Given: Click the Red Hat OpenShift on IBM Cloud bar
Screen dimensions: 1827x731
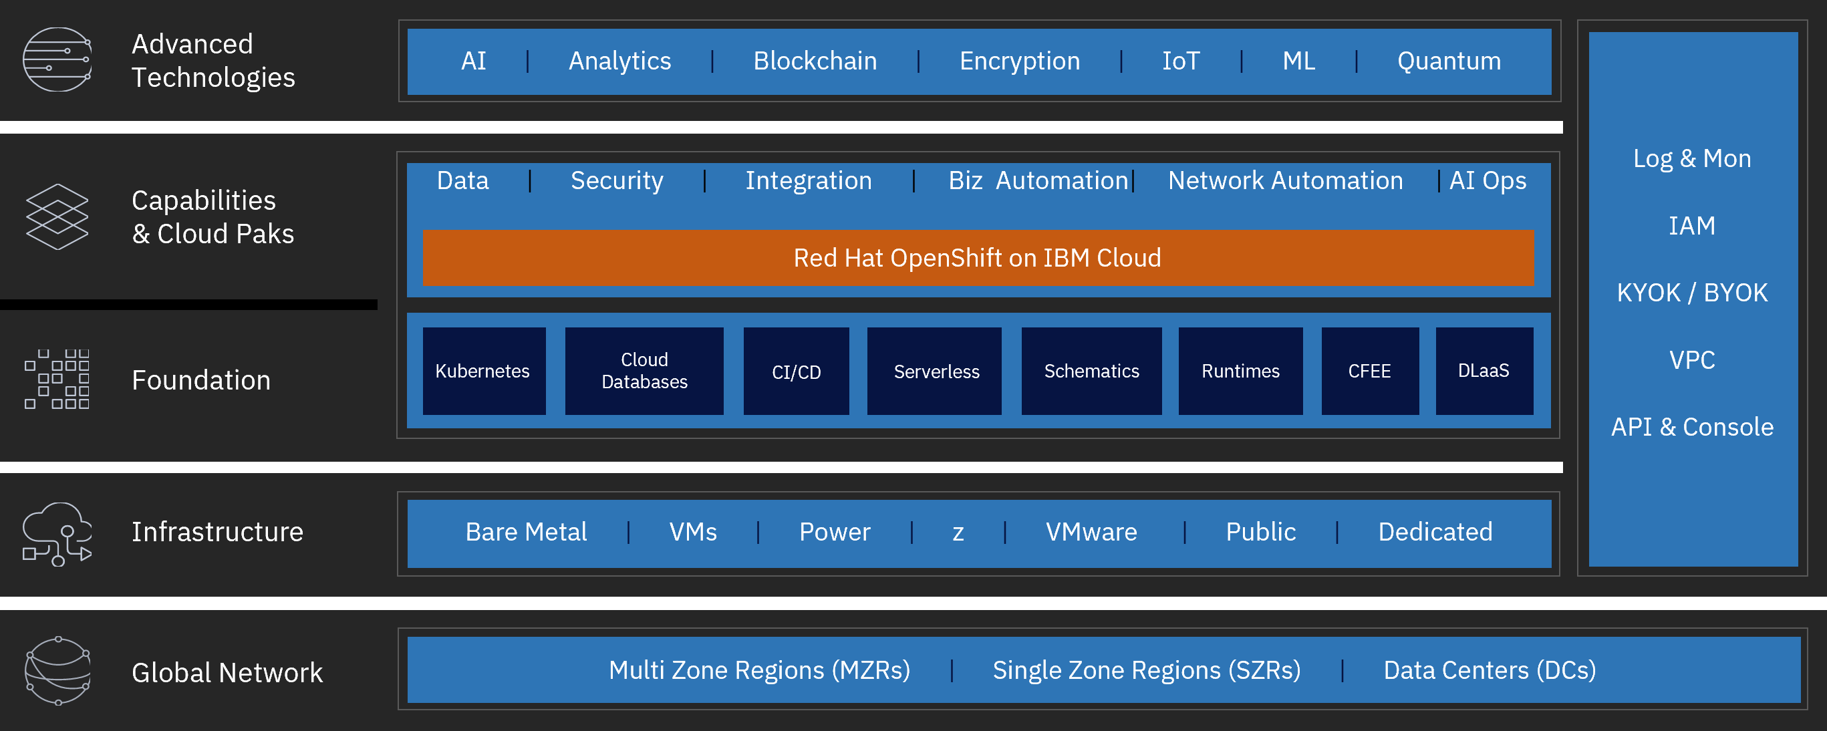Looking at the screenshot, I should pyautogui.click(x=978, y=258).
